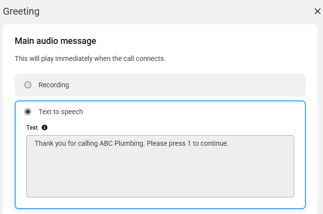Click into the greeting message text box
The width and height of the screenshot is (323, 214).
click(160, 166)
